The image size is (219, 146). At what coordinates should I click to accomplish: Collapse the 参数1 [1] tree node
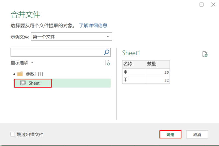point(14,74)
